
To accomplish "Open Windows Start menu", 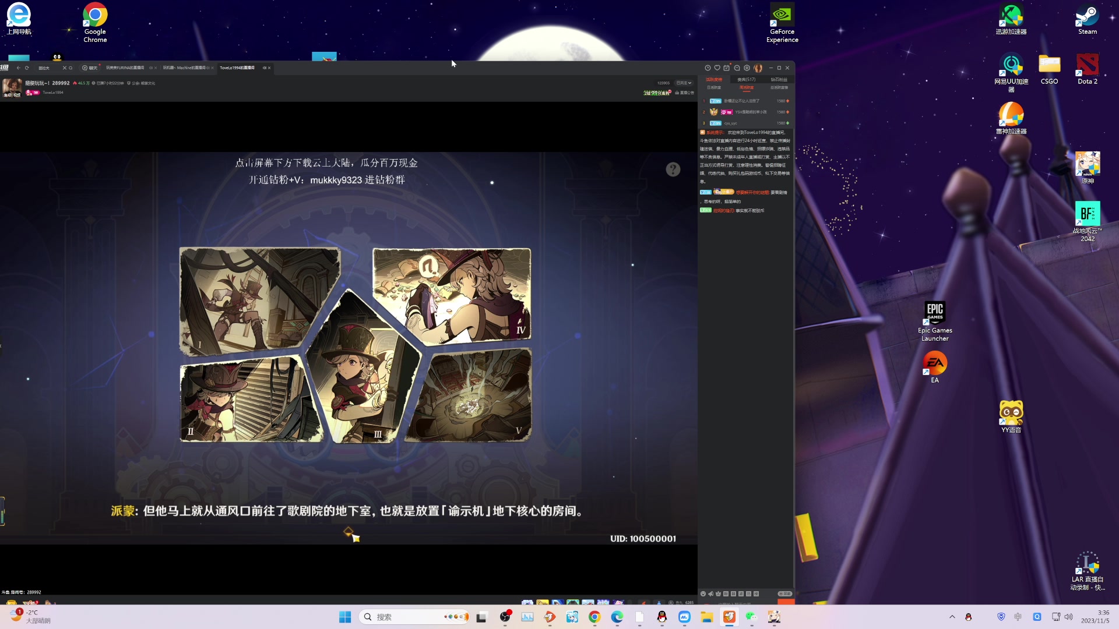I will tap(345, 617).
